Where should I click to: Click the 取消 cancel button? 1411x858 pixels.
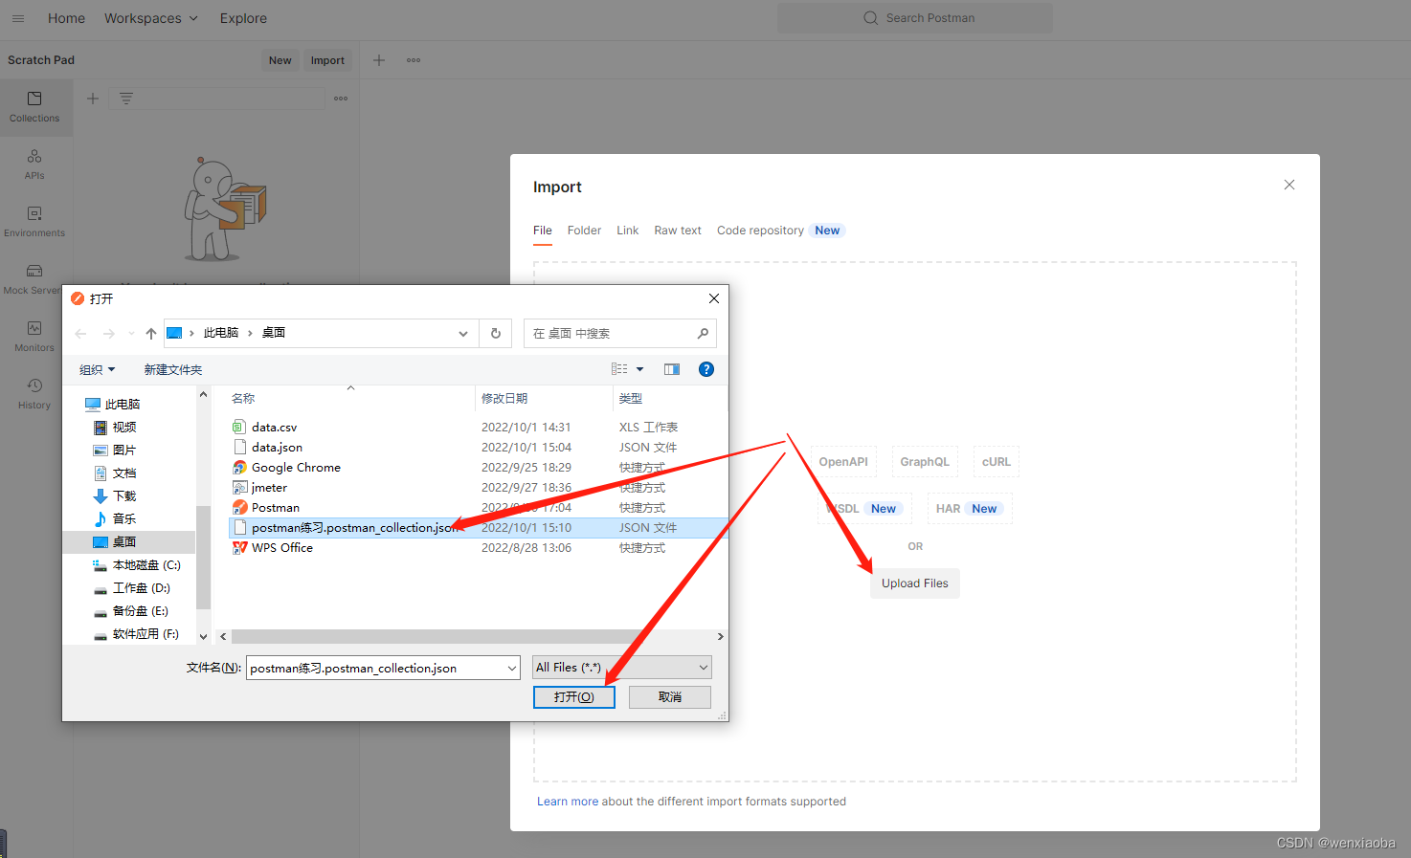pyautogui.click(x=670, y=697)
